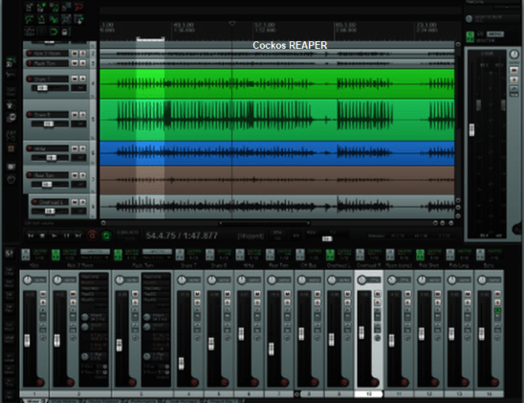Mute the Snare T track in track panel

pyautogui.click(x=75, y=78)
